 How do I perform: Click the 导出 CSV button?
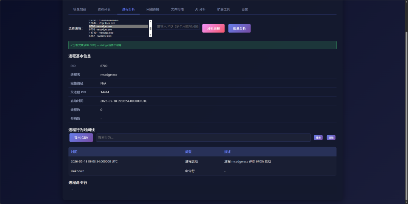(x=81, y=138)
